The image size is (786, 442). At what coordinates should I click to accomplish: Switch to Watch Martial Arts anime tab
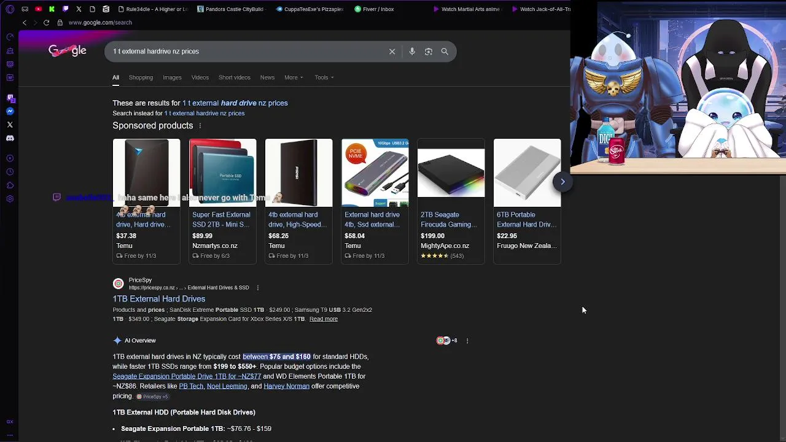click(x=467, y=9)
